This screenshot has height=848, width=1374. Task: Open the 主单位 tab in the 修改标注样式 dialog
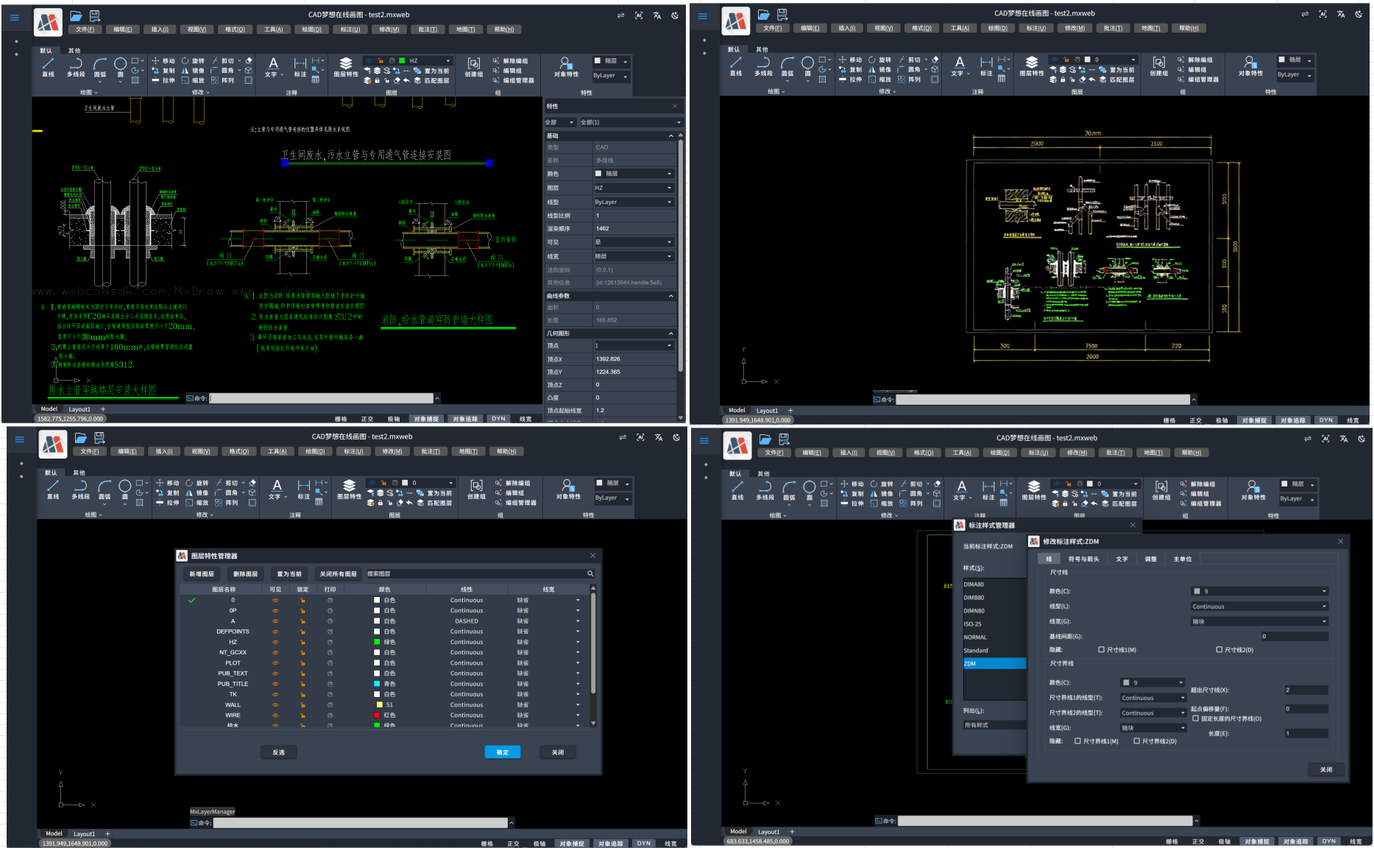1182,559
